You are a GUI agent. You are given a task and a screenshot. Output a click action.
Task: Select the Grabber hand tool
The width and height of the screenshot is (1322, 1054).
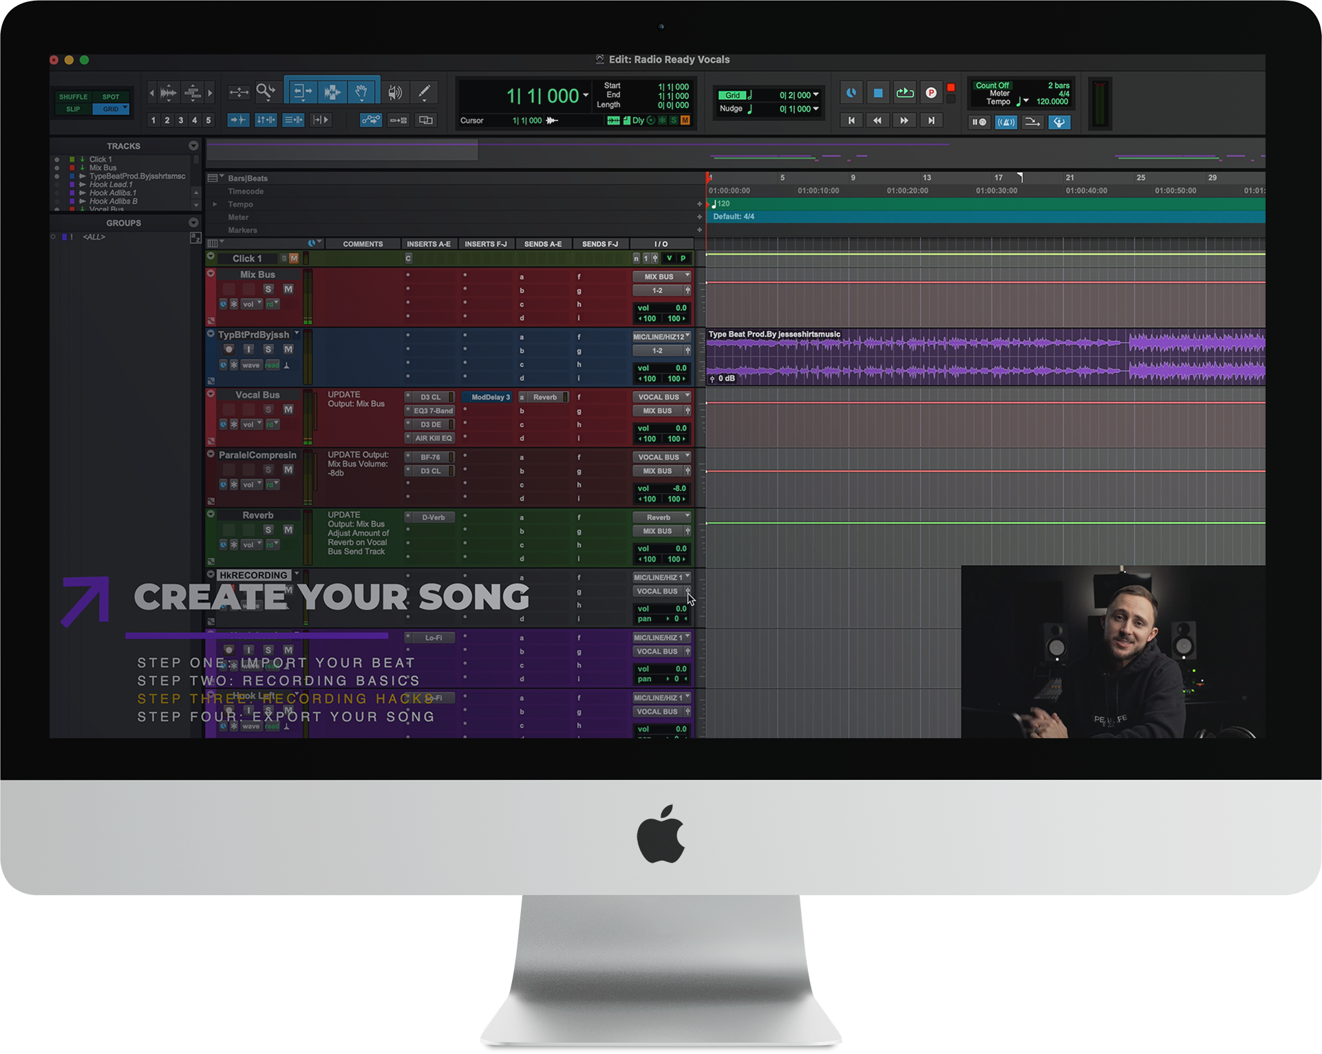click(x=361, y=92)
